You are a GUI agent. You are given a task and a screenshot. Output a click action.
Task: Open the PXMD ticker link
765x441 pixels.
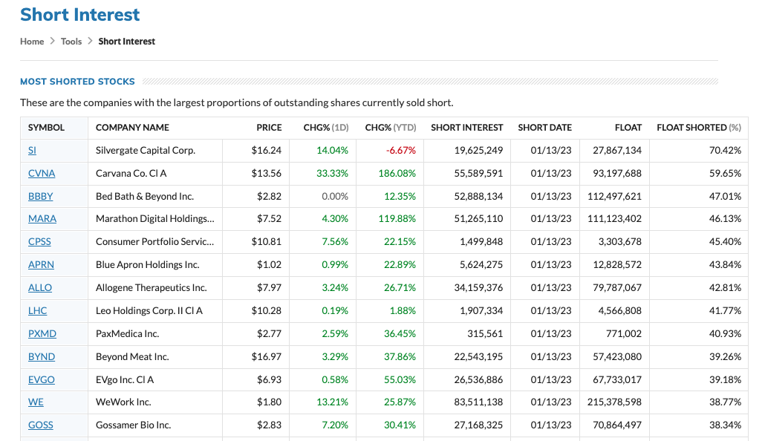point(42,334)
